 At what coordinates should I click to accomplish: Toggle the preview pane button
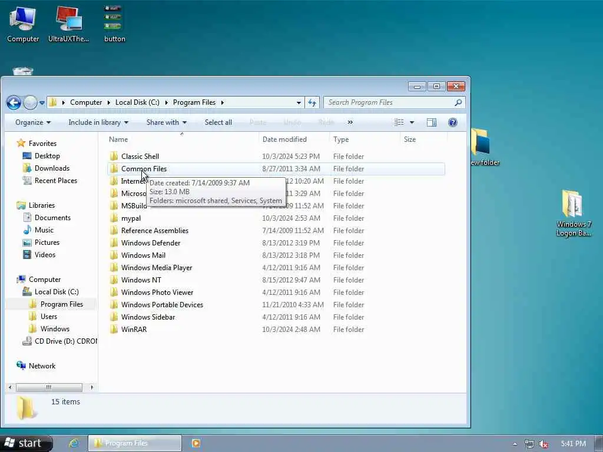[432, 122]
